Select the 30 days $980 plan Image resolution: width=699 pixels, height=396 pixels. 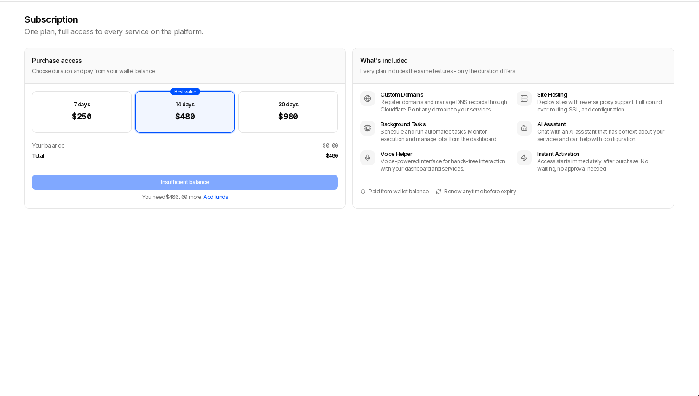pos(288,112)
